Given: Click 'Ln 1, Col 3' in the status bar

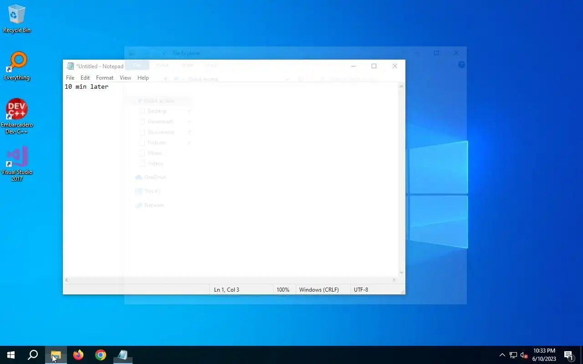Looking at the screenshot, I should pyautogui.click(x=226, y=289).
